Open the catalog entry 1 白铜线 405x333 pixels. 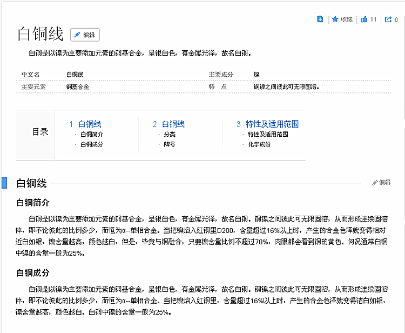[x=85, y=124]
